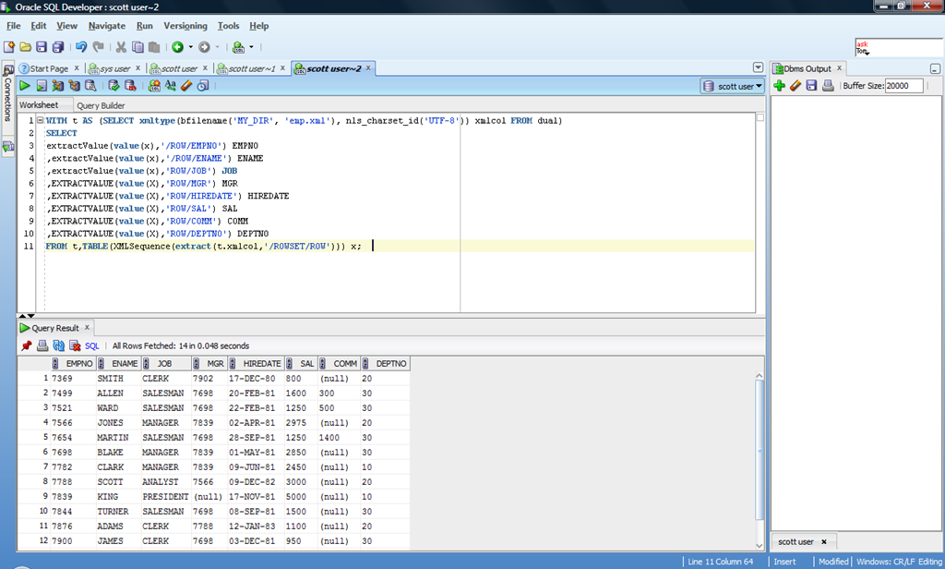
Task: Collapse the code fold marker at line 1
Action: (x=40, y=120)
